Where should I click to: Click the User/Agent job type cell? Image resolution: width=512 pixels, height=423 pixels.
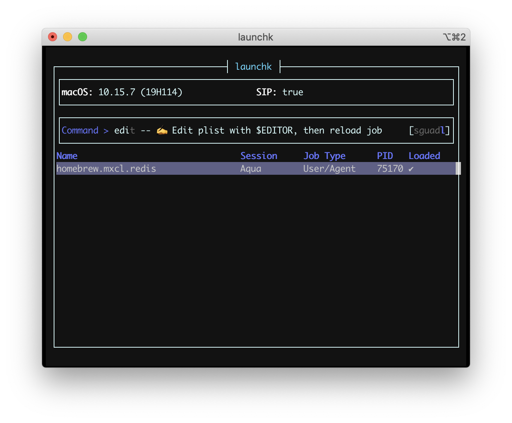tap(329, 169)
